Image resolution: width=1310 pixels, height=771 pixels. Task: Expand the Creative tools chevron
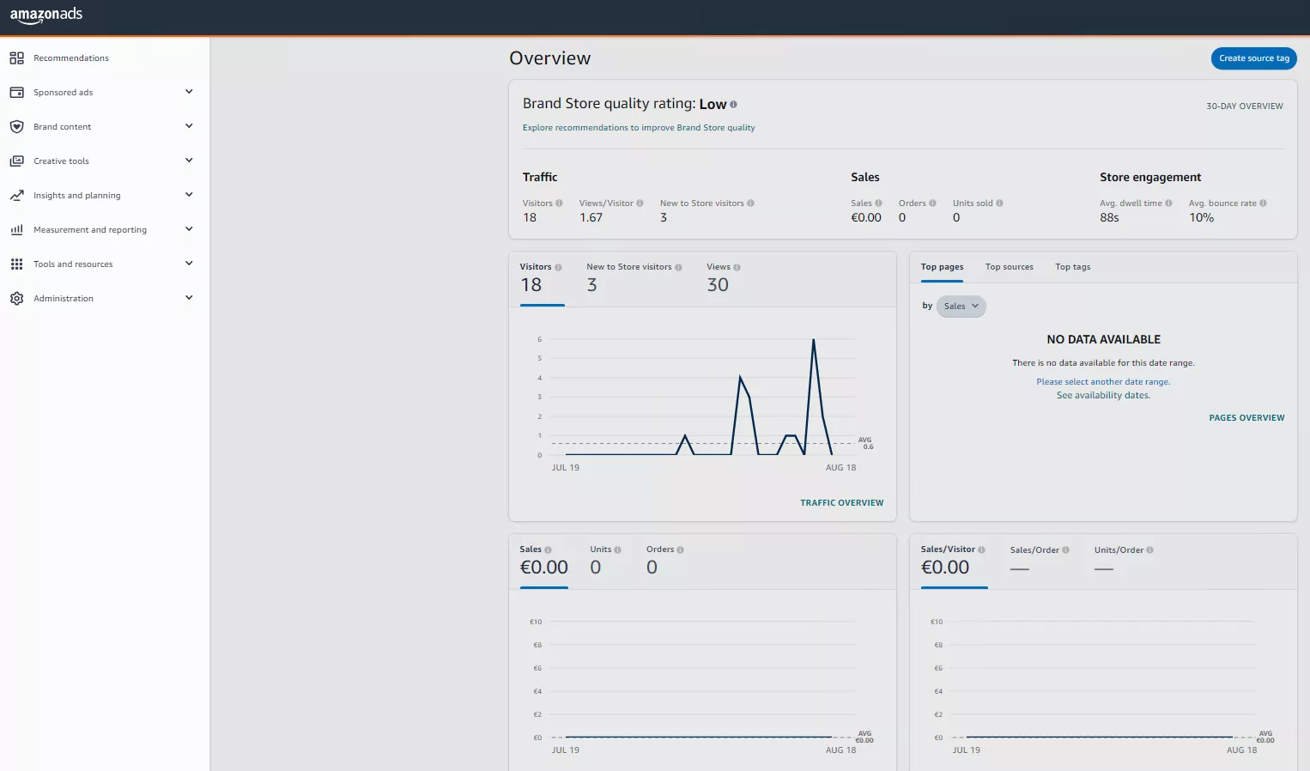point(189,161)
